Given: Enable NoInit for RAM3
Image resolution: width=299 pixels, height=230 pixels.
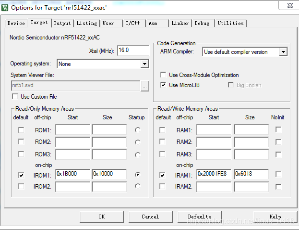Looking at the screenshot, I should 278,154.
